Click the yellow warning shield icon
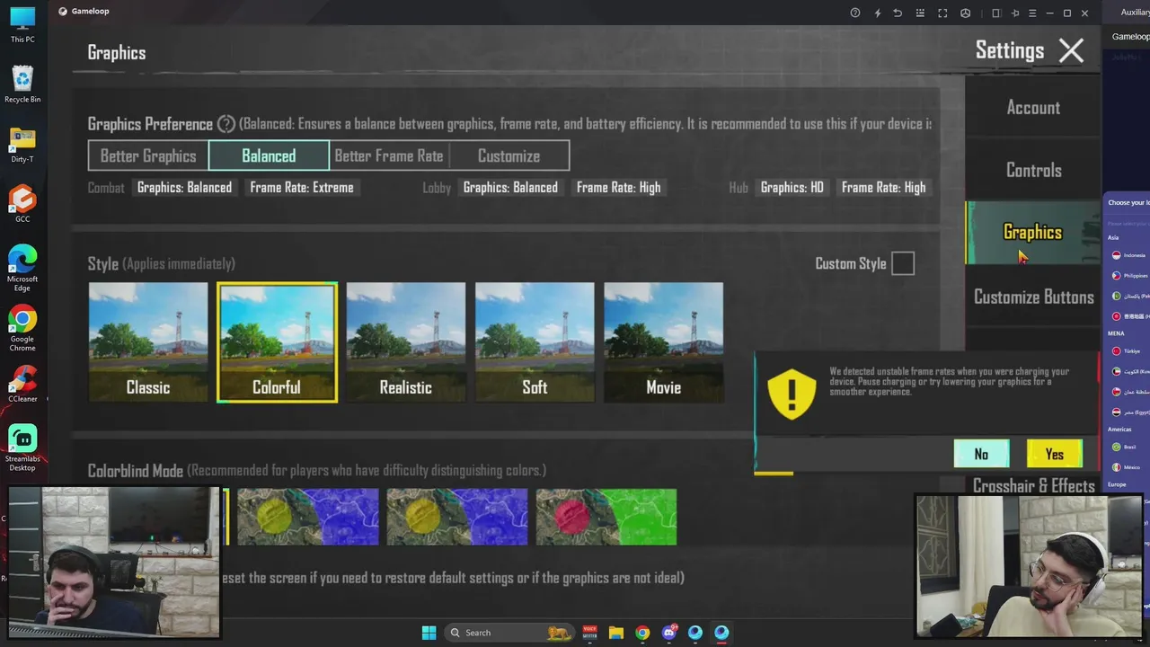 point(792,393)
